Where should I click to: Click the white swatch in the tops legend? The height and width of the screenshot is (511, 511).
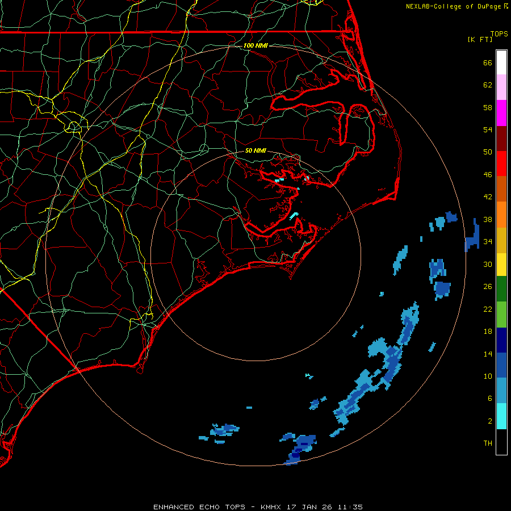[x=501, y=62]
